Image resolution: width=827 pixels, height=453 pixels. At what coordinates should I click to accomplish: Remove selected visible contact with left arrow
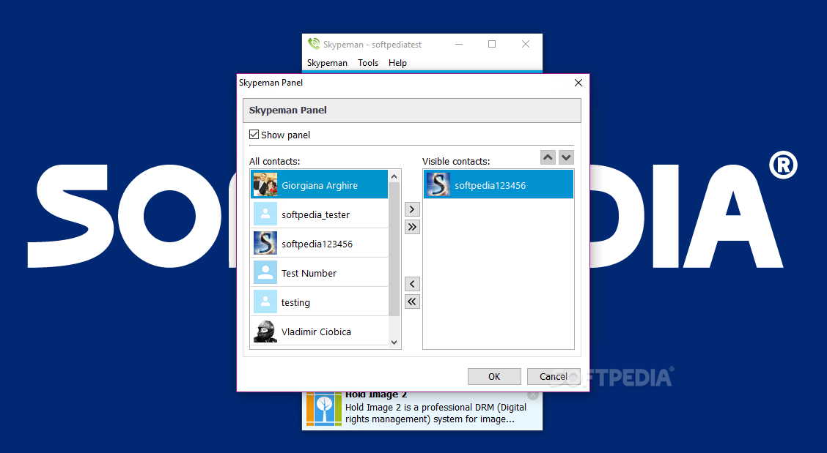point(412,284)
